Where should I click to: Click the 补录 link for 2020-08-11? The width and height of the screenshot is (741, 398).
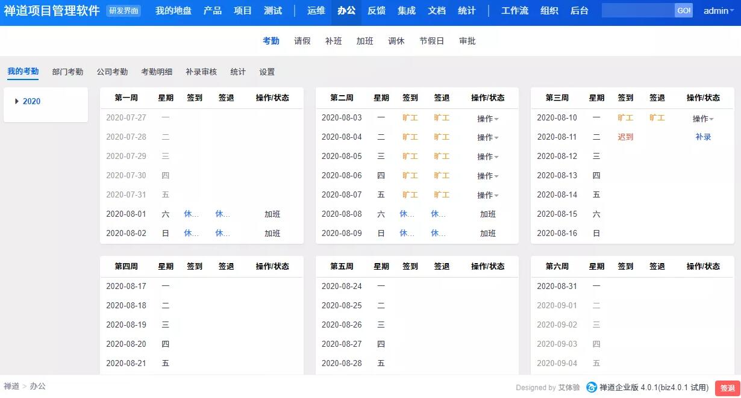coord(703,137)
